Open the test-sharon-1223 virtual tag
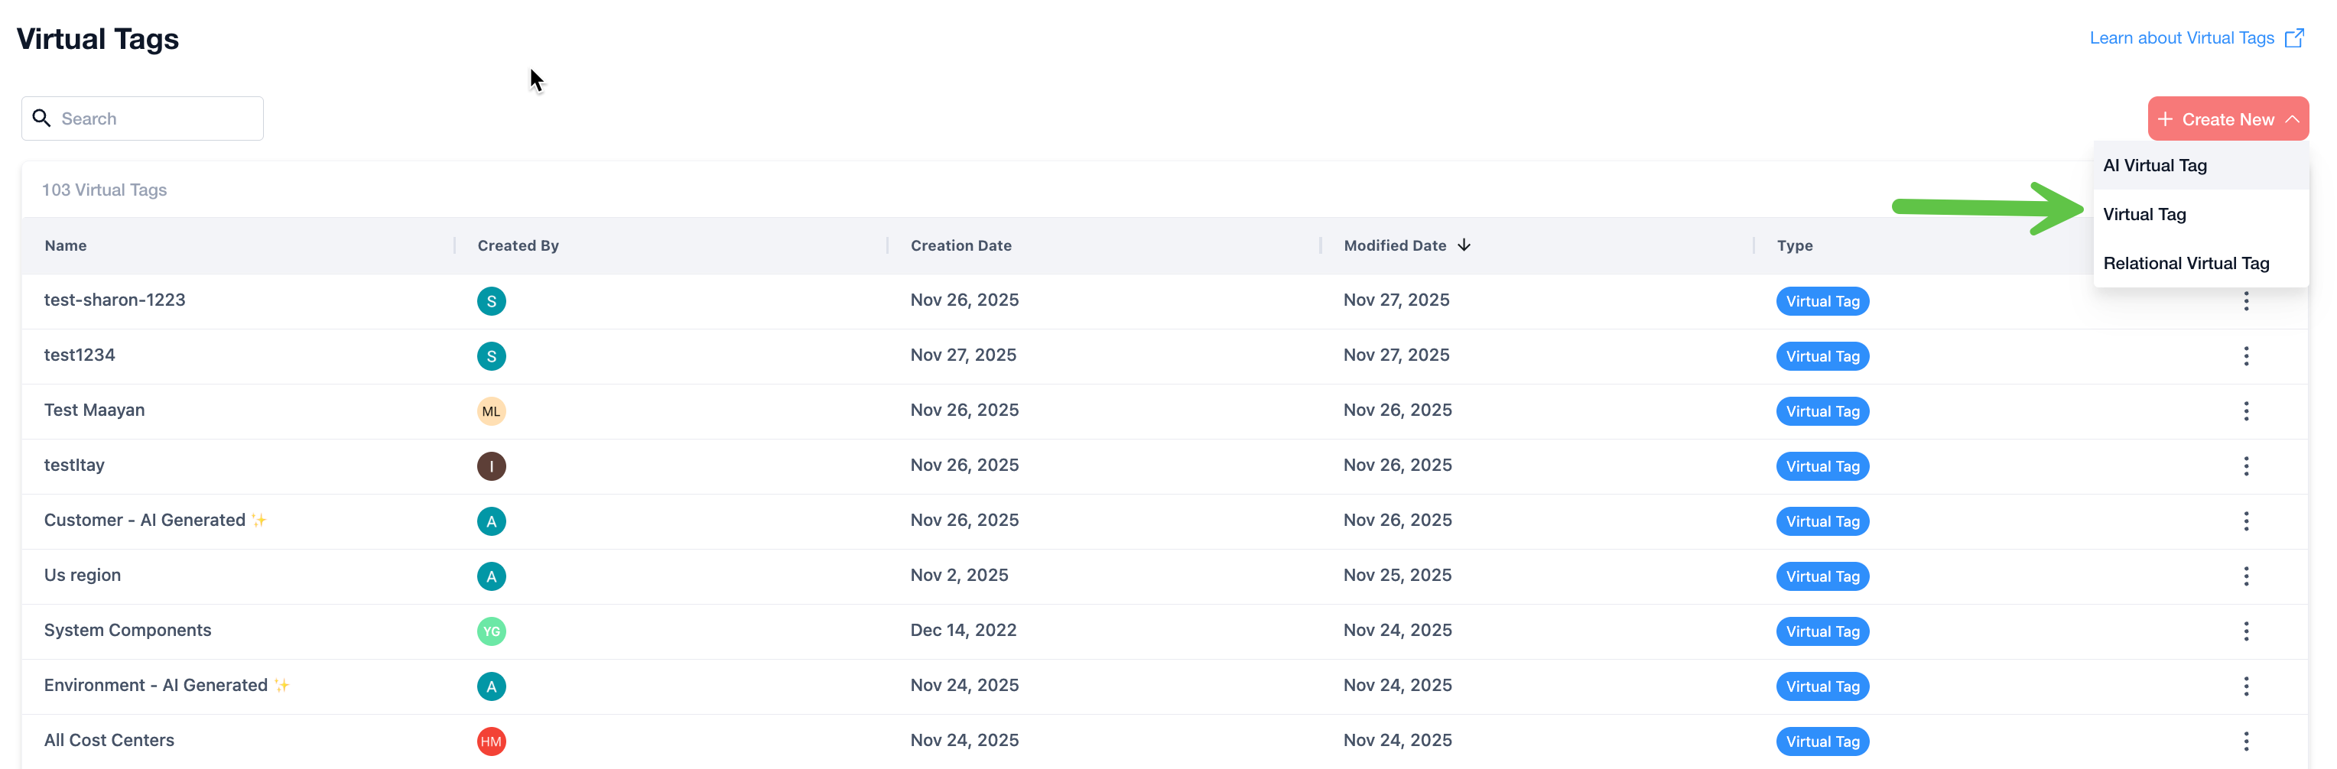 point(114,300)
